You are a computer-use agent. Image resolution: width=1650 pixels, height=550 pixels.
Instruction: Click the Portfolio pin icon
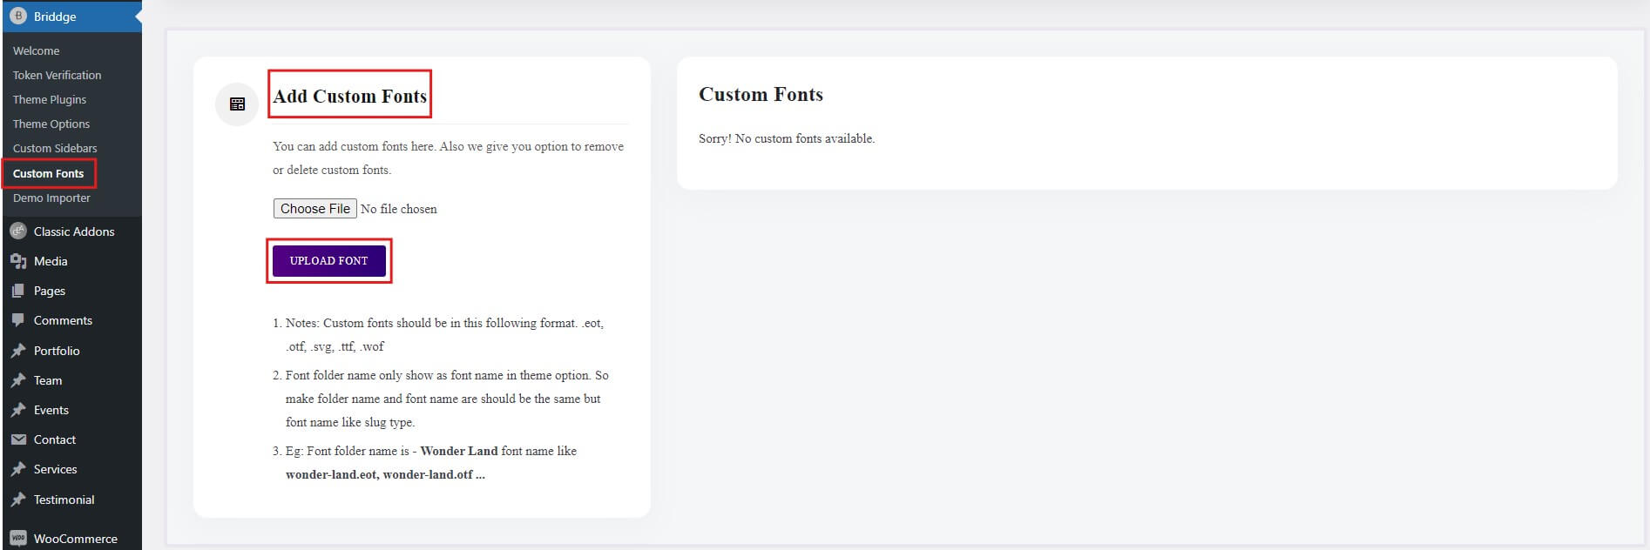18,351
